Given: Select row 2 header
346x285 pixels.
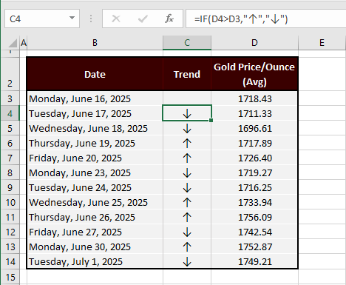Looking at the screenshot, I should (10, 74).
